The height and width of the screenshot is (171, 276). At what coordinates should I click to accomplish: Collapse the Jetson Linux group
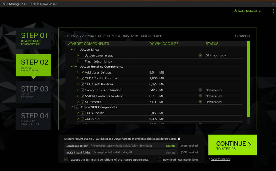(x=72, y=49)
